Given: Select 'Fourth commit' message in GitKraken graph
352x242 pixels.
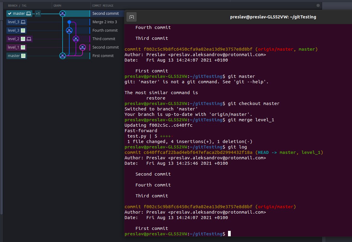Looking at the screenshot, I should coord(105,30).
